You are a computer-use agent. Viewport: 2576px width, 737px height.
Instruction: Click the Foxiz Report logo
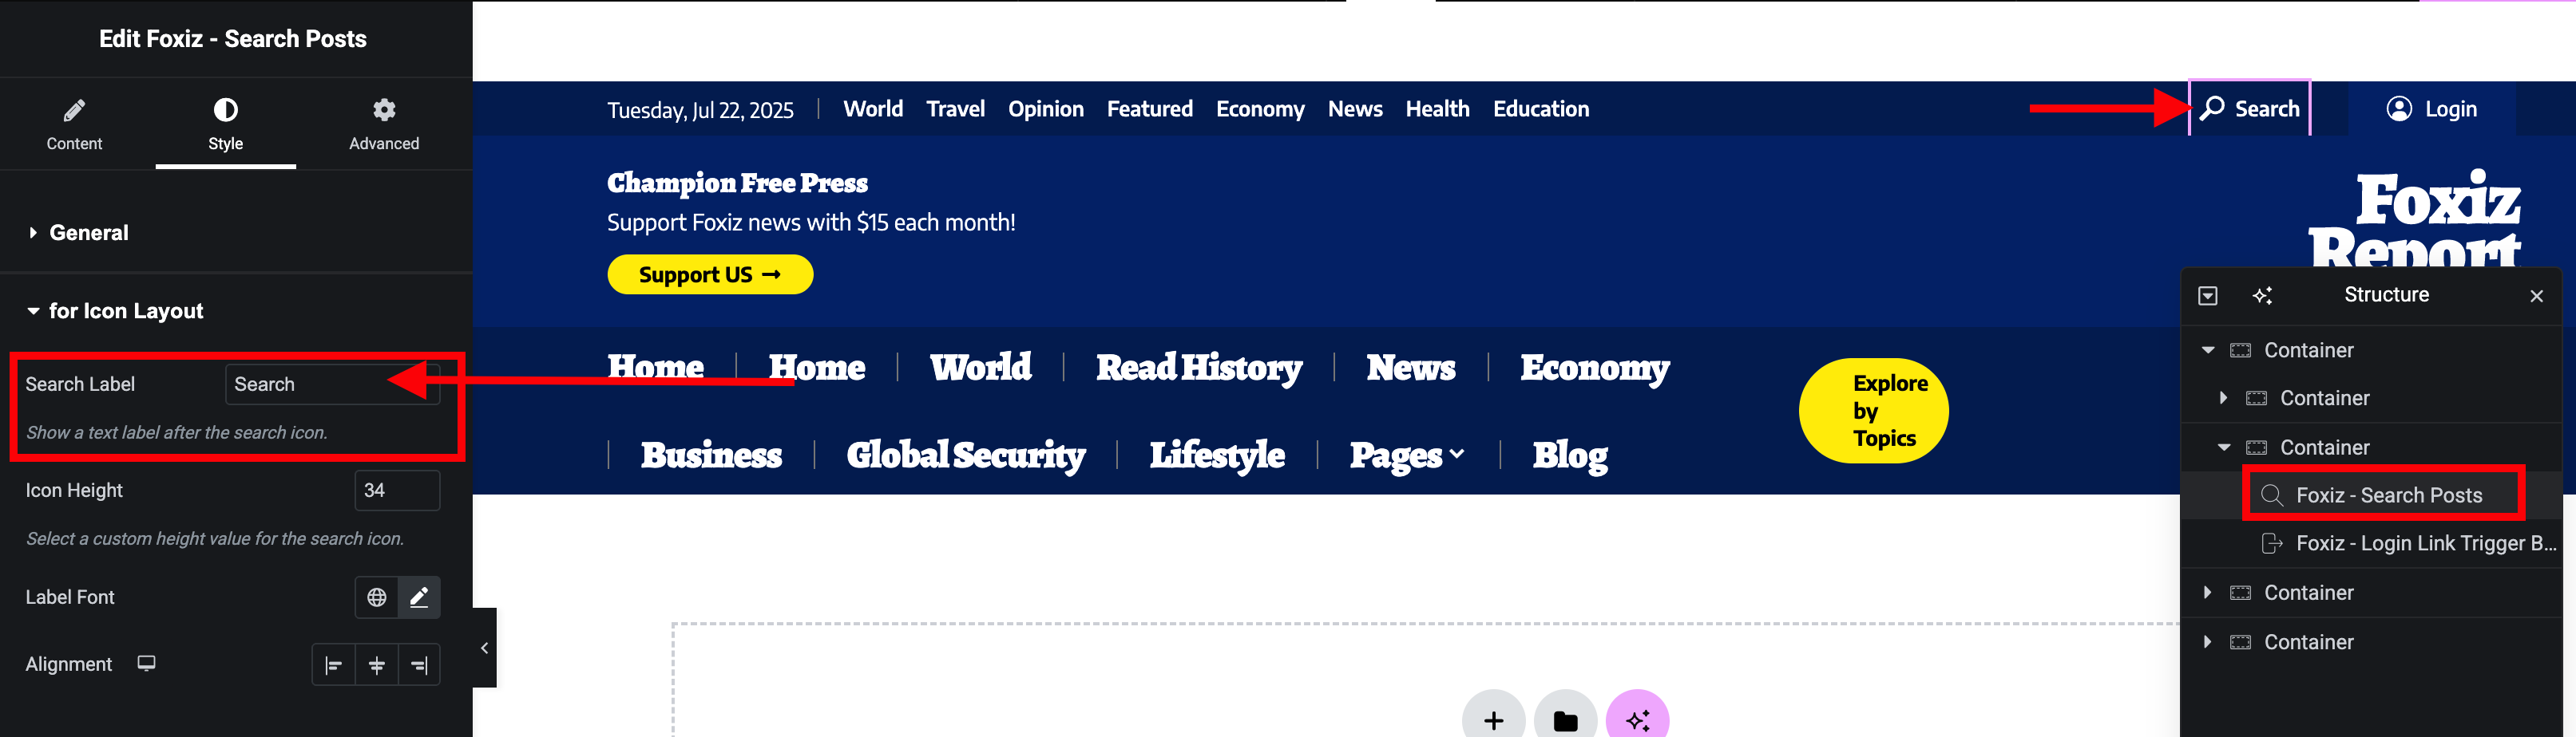point(2414,219)
